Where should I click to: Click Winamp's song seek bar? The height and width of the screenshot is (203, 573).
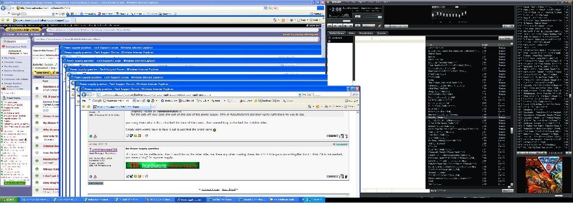click(x=355, y=21)
